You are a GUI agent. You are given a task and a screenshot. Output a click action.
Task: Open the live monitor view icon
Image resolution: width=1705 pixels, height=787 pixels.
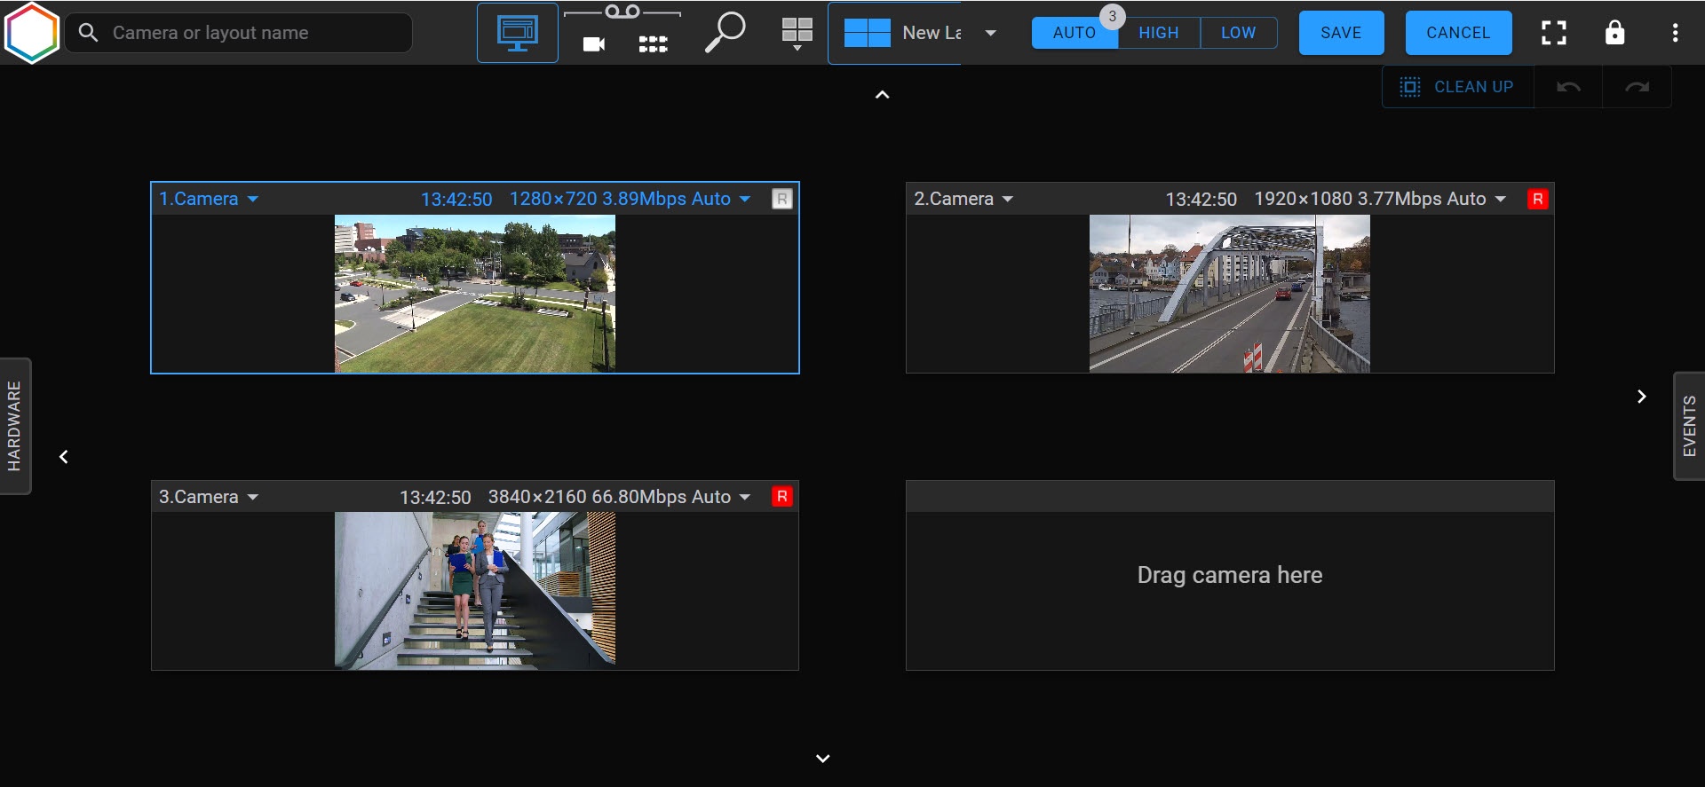(x=517, y=33)
